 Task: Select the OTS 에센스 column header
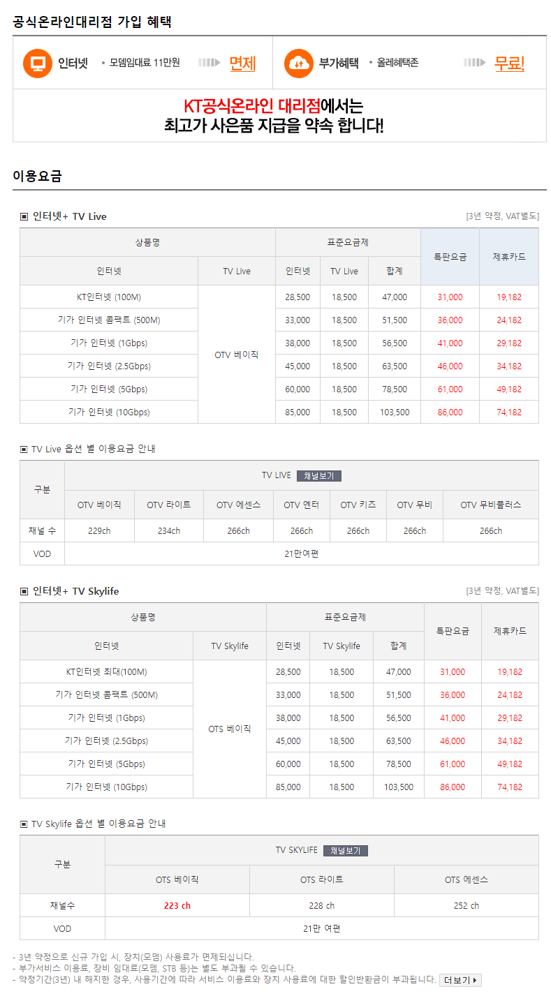[x=466, y=880]
